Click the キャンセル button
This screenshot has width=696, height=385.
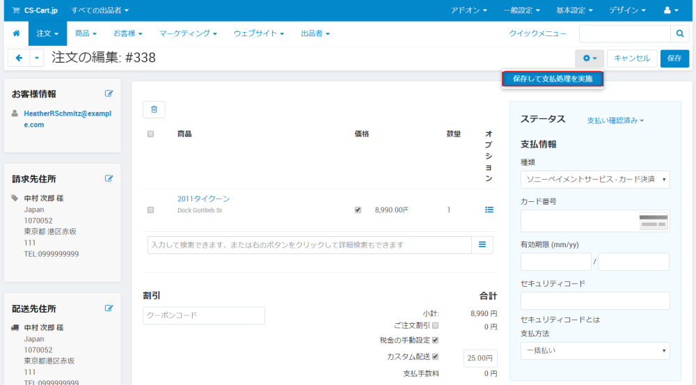pyautogui.click(x=632, y=58)
